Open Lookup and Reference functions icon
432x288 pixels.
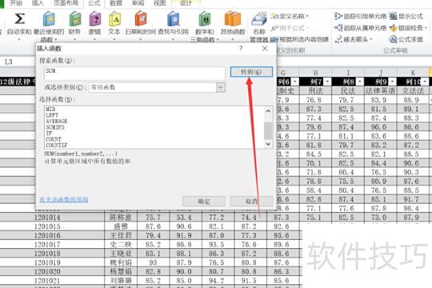tap(174, 19)
